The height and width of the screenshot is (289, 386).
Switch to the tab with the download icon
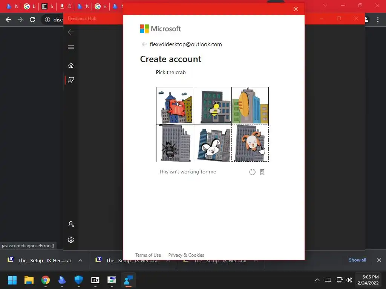(66, 6)
